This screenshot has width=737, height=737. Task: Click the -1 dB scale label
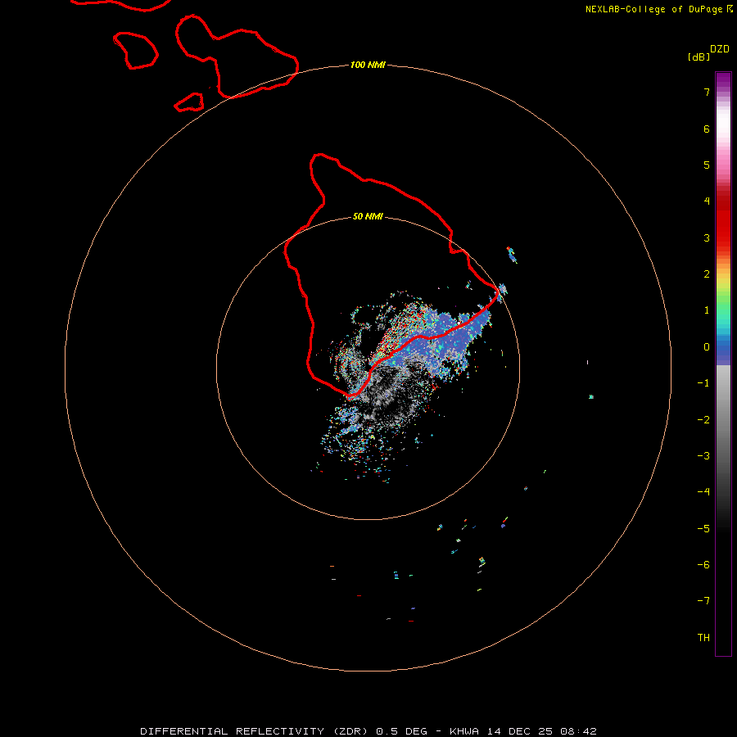[x=703, y=383]
